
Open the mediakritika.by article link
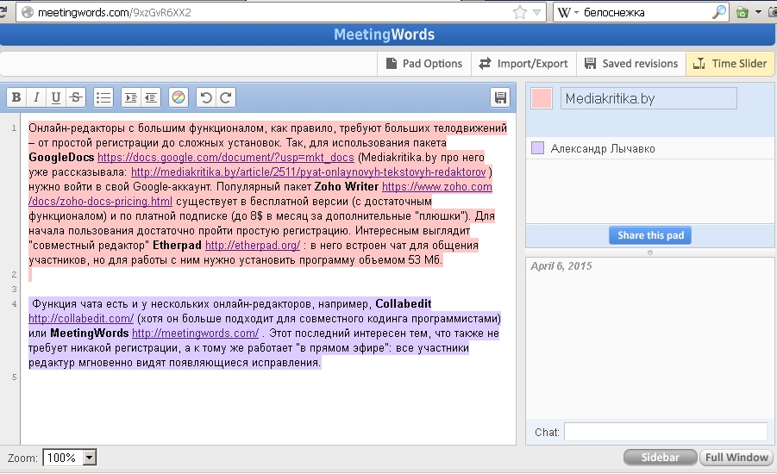pos(308,172)
